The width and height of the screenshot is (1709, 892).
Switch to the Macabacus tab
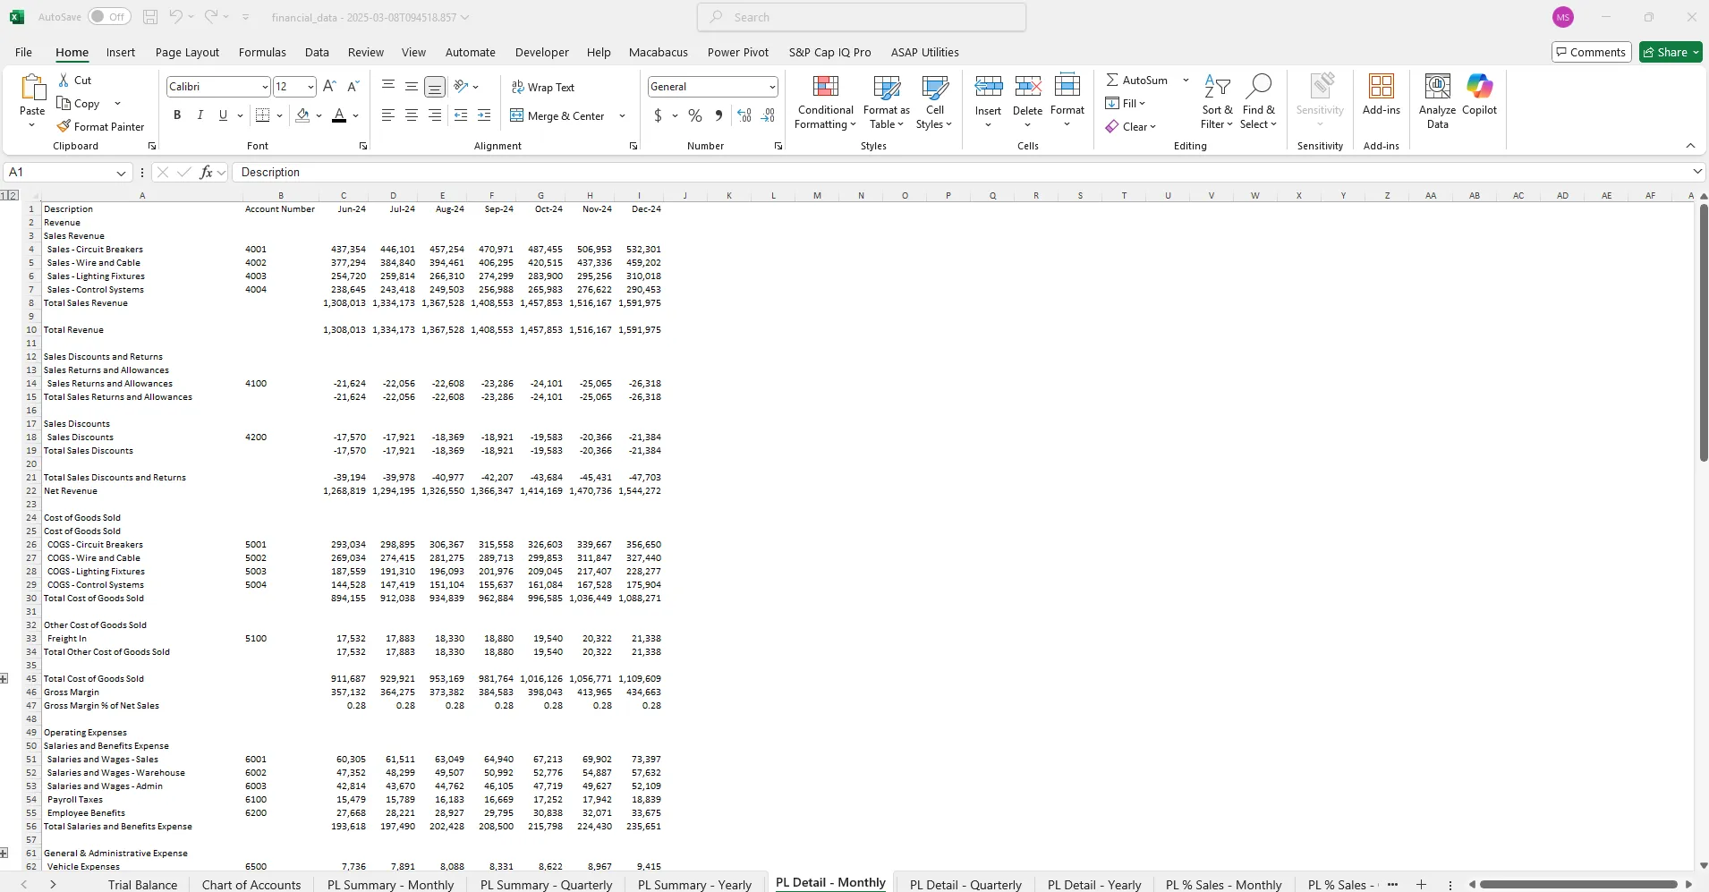click(x=658, y=52)
